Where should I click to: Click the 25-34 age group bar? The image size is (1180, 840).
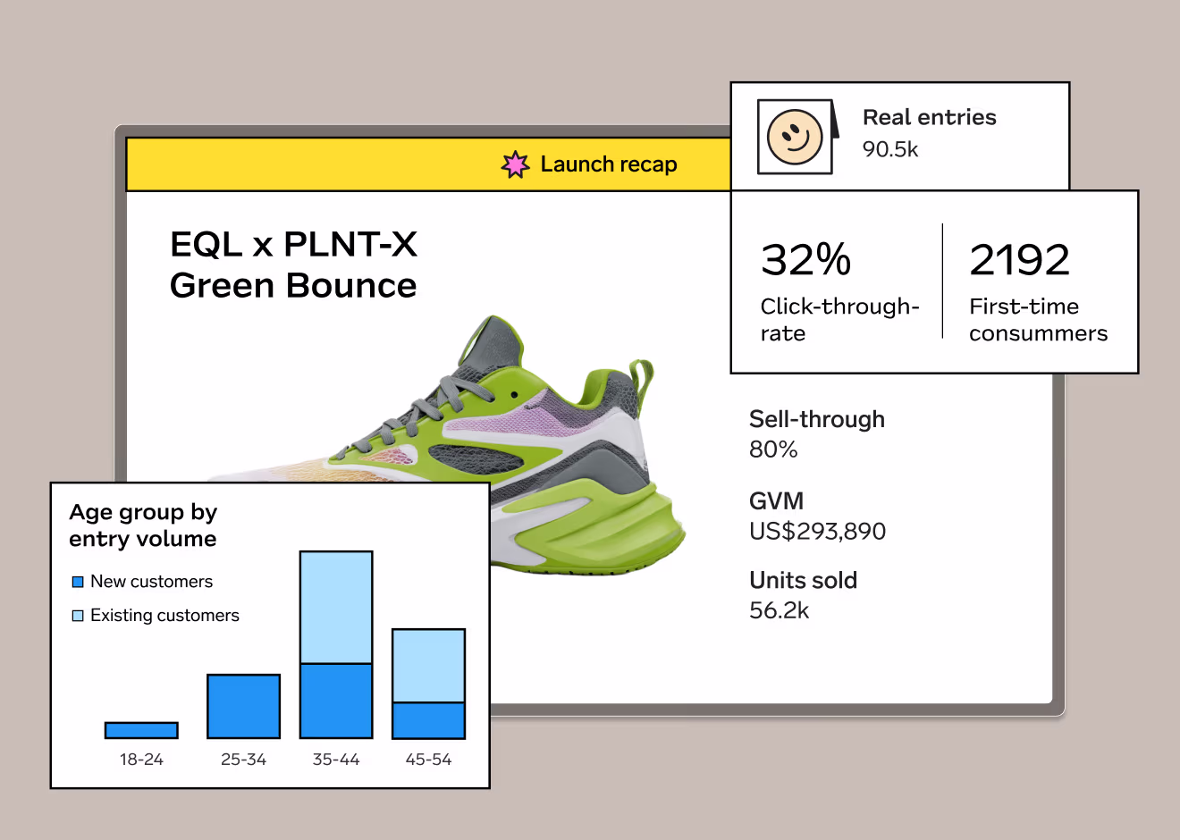(243, 706)
